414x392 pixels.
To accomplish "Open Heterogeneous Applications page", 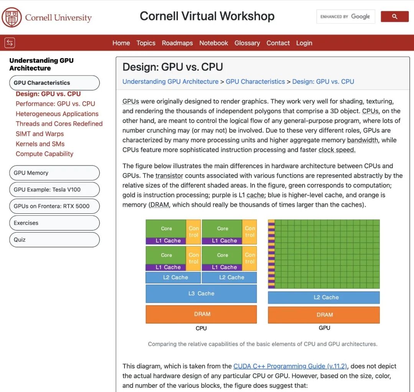I will (x=57, y=114).
